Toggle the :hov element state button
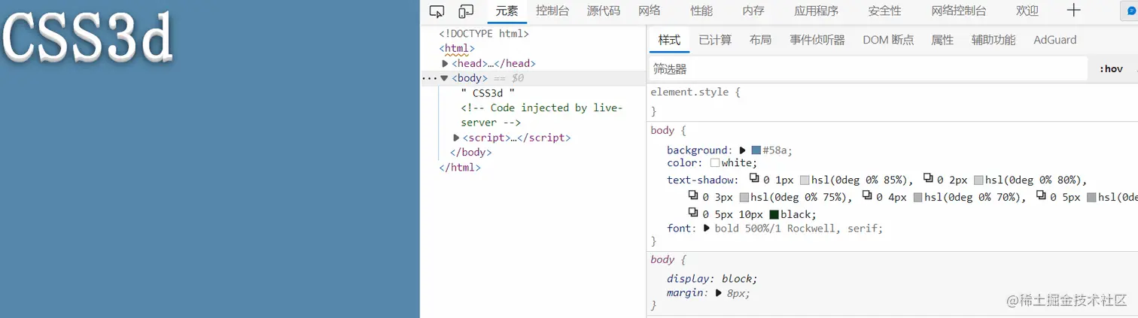 click(1111, 68)
